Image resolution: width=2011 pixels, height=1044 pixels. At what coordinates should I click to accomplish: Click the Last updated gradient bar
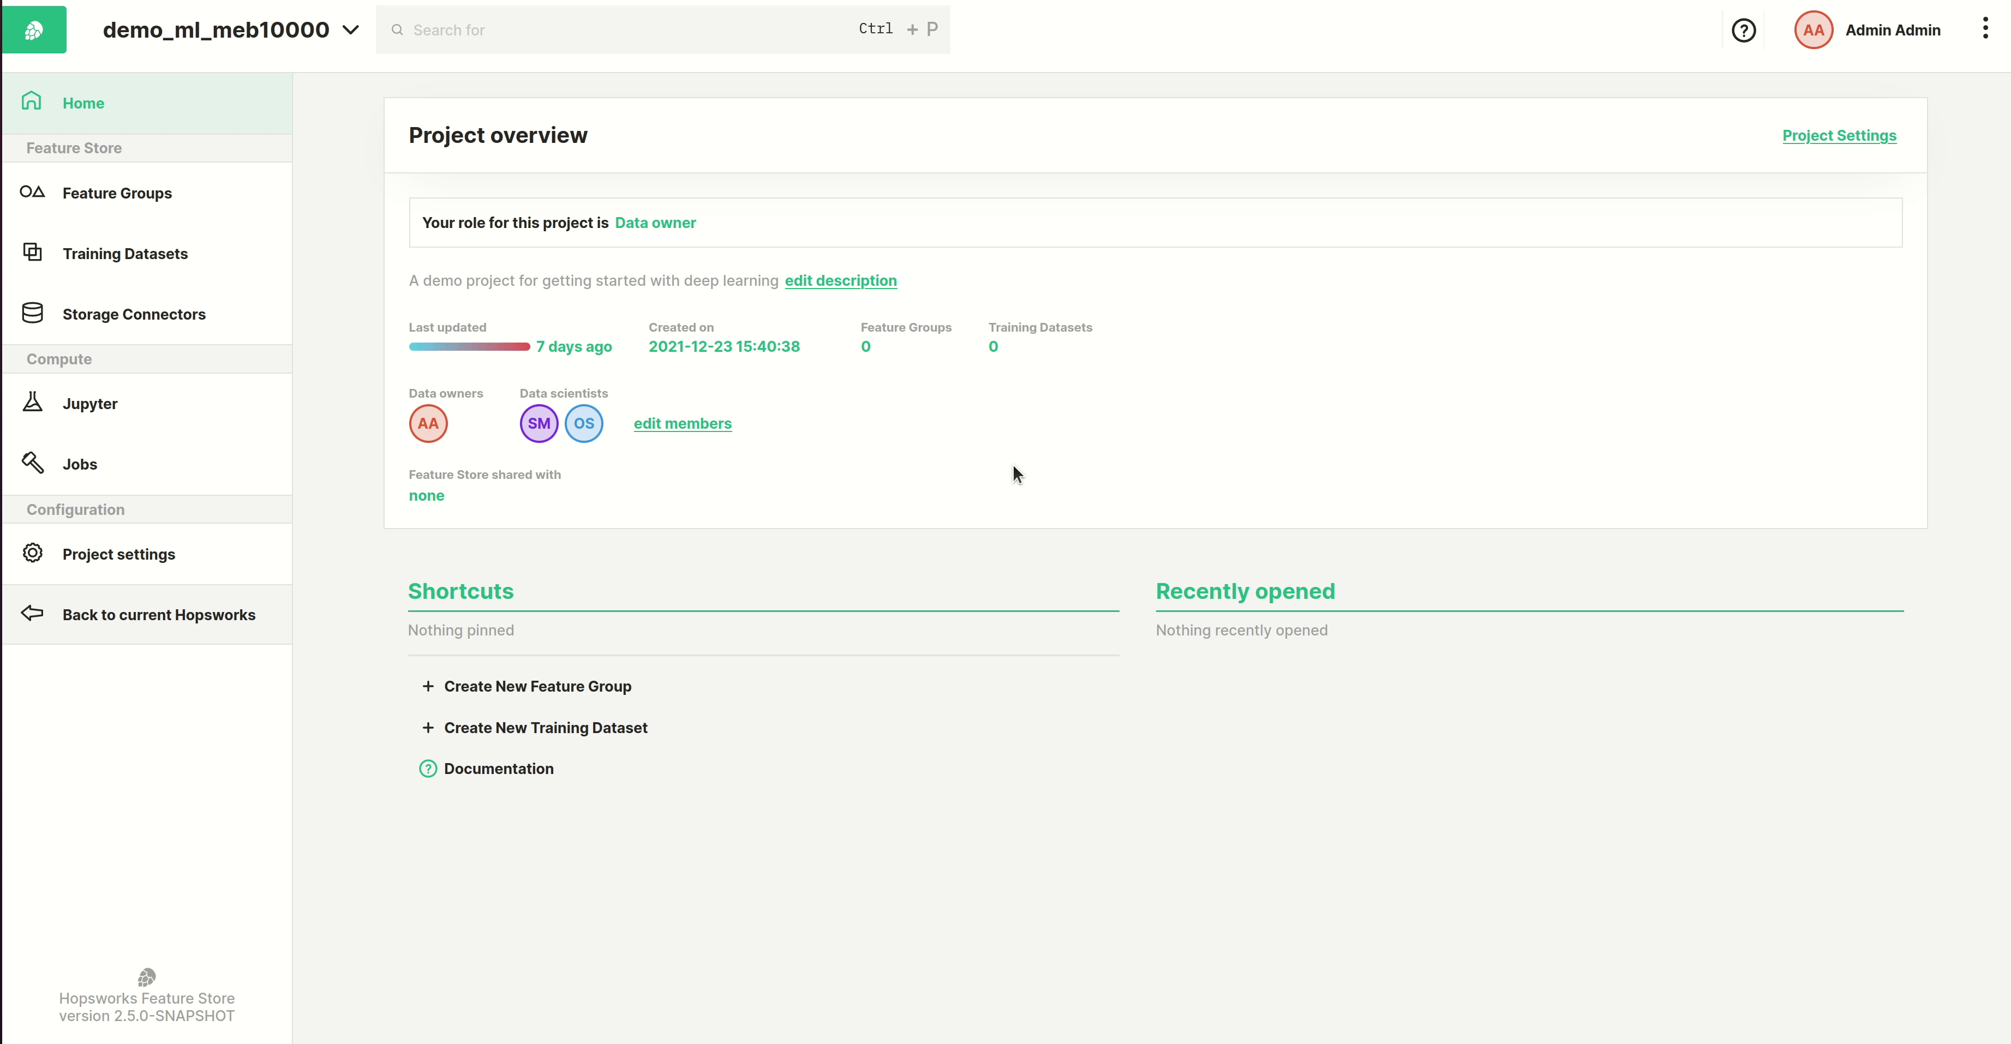pos(469,346)
